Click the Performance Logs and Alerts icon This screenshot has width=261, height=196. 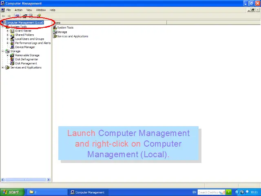(x=12, y=43)
